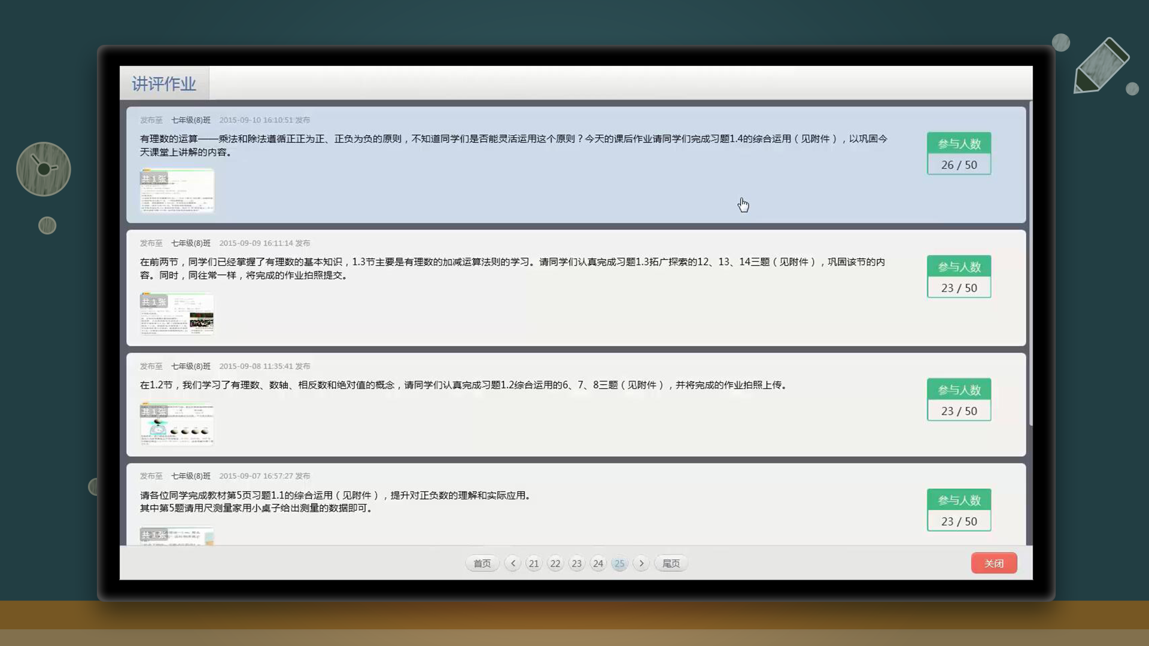Screen dimensions: 1149x646
Task: Close the dialog with the red 关闭 button
Action: pos(994,563)
